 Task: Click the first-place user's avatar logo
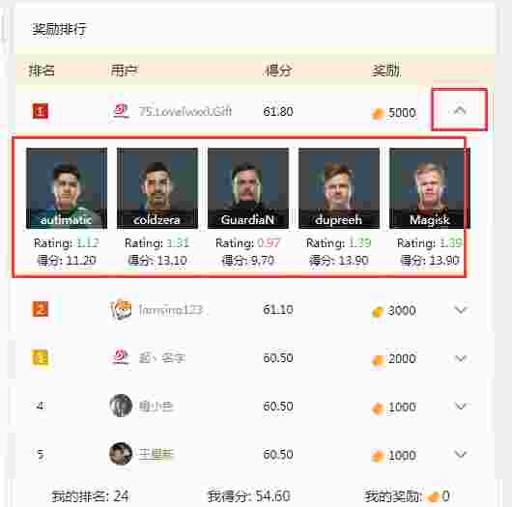click(x=121, y=111)
